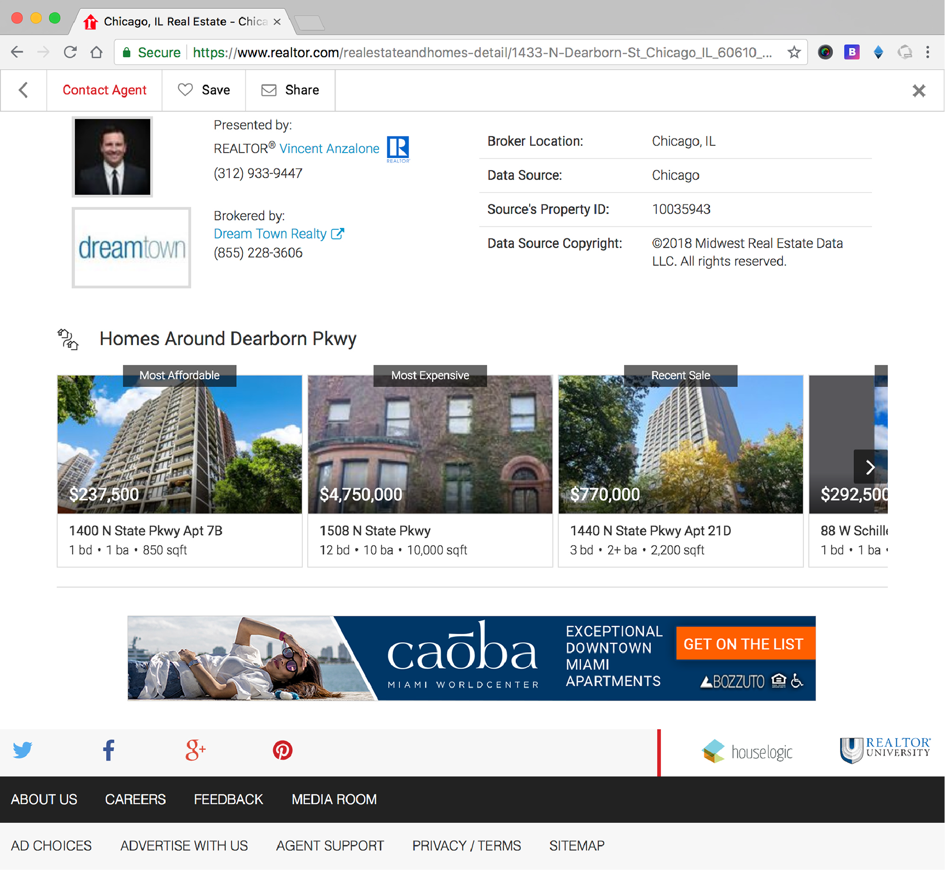
Task: Click the Contact Agent tab
Action: coord(104,90)
